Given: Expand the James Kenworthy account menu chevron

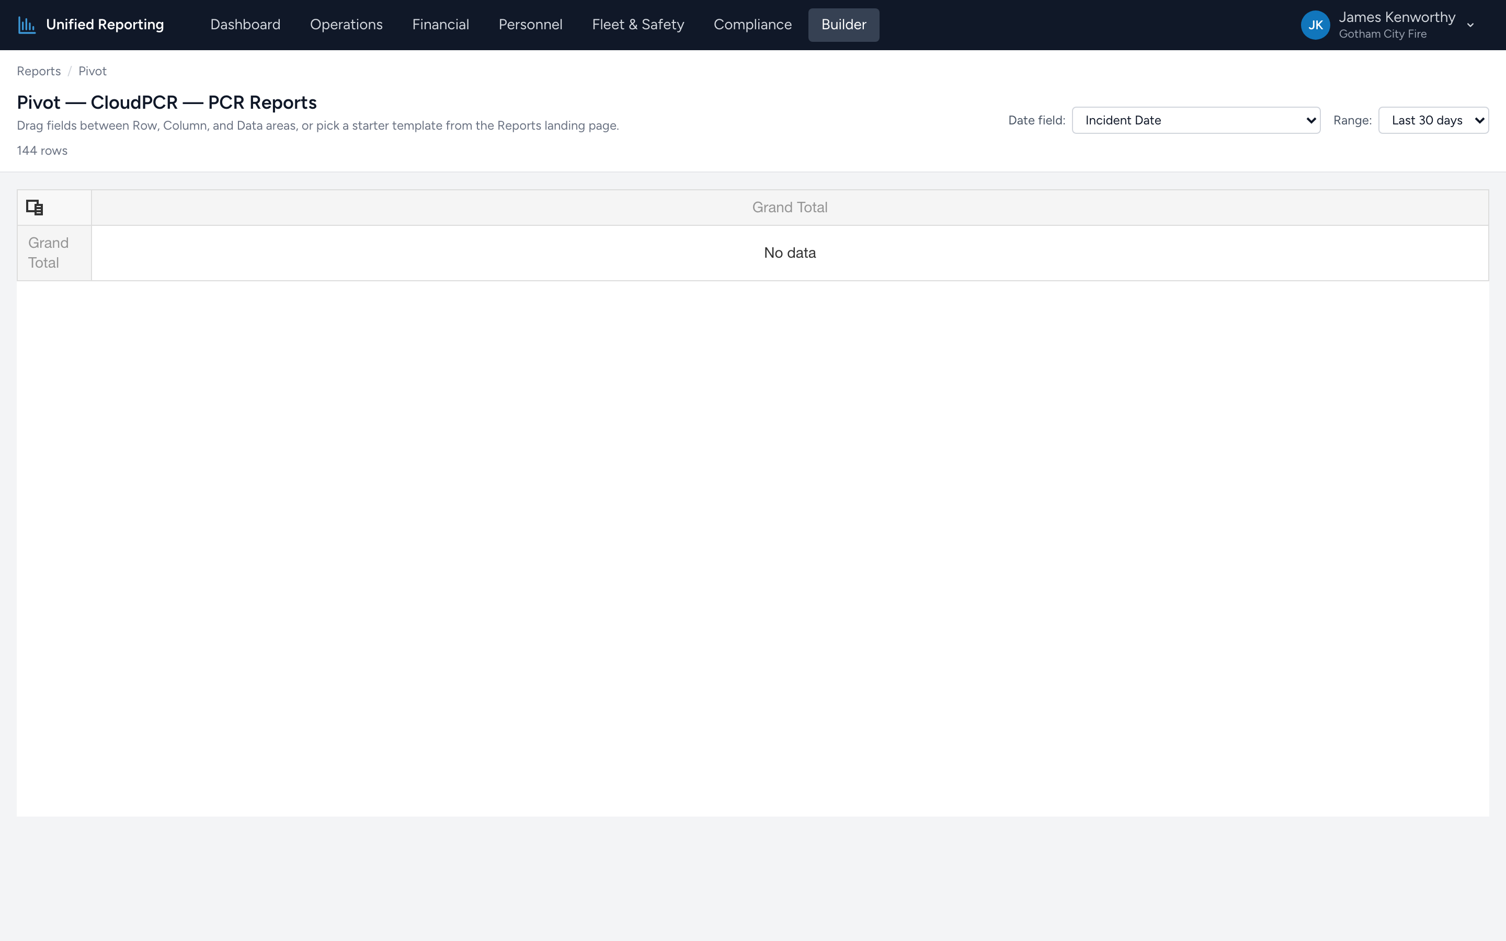Looking at the screenshot, I should pos(1470,26).
